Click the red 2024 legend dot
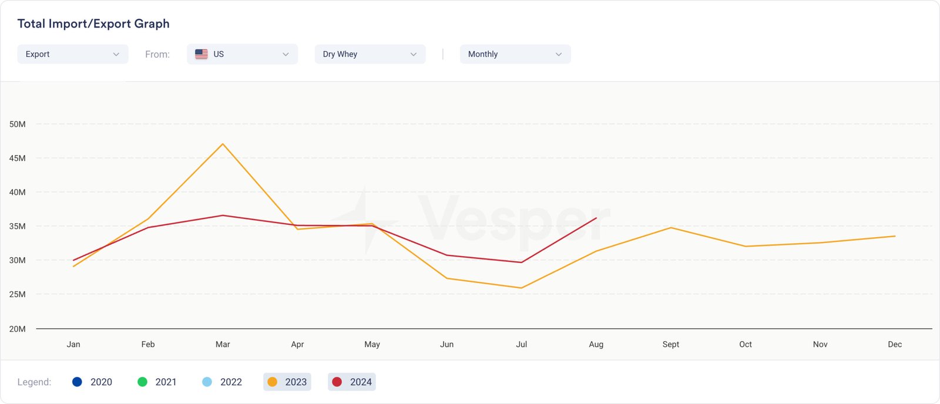 coord(337,382)
